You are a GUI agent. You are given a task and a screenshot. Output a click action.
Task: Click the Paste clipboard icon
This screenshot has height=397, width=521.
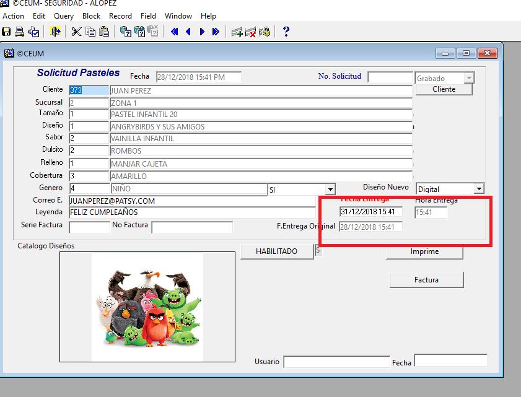coord(104,32)
